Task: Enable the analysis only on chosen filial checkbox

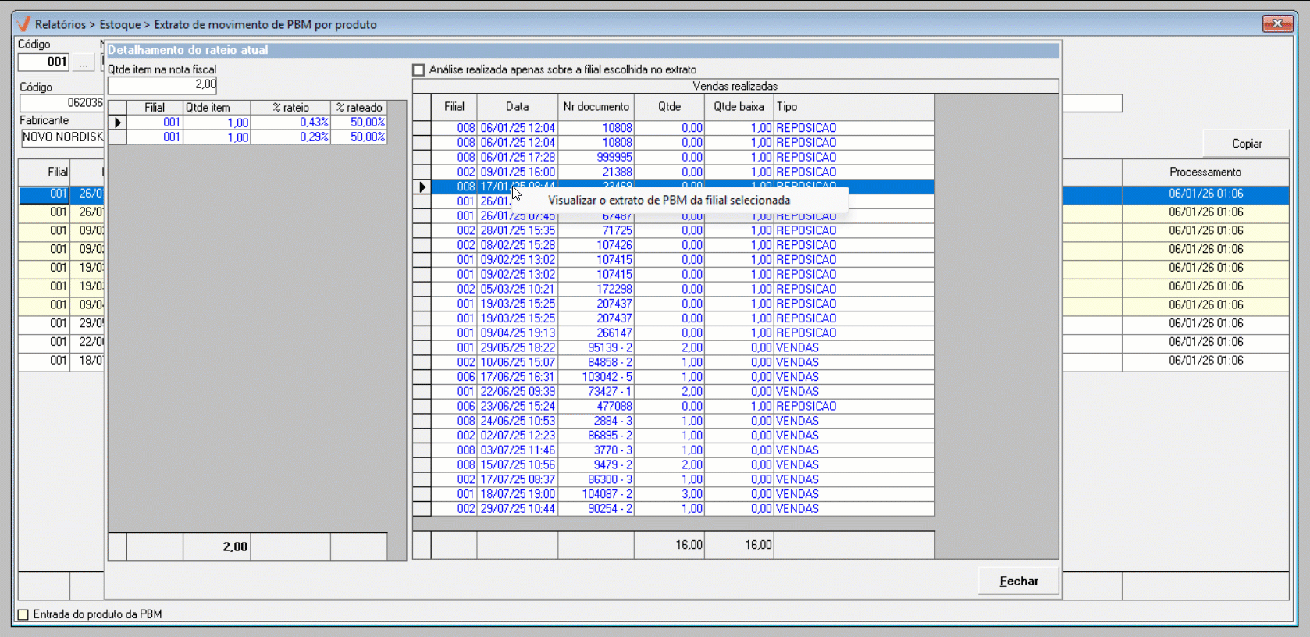Action: point(419,70)
